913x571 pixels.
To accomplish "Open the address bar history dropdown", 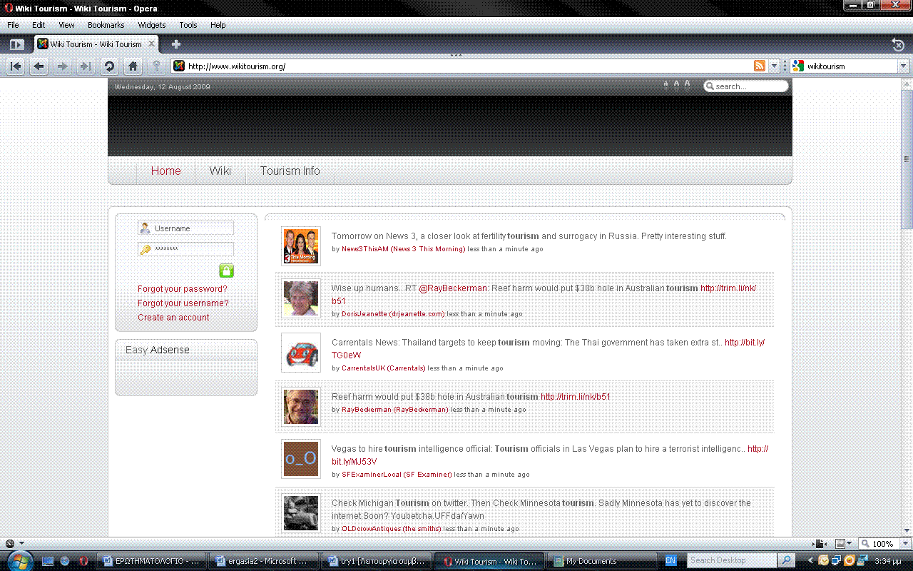I will tap(775, 66).
